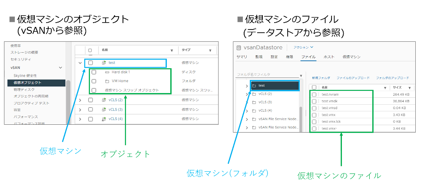Open the アクション dropdown menu
The height and width of the screenshot is (193, 424).
click(x=303, y=47)
